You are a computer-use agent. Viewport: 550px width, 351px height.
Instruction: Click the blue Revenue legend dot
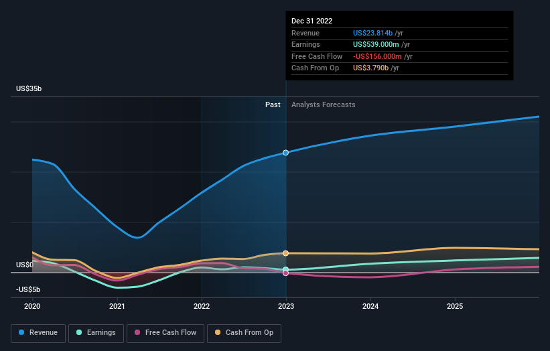click(x=21, y=332)
